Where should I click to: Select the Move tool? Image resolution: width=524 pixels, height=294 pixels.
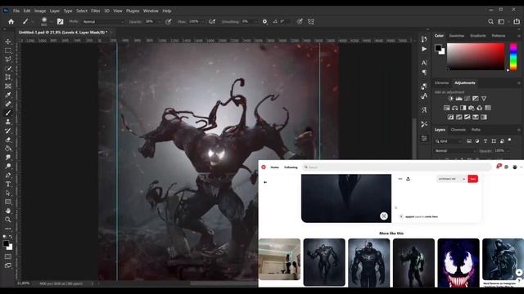(8, 42)
